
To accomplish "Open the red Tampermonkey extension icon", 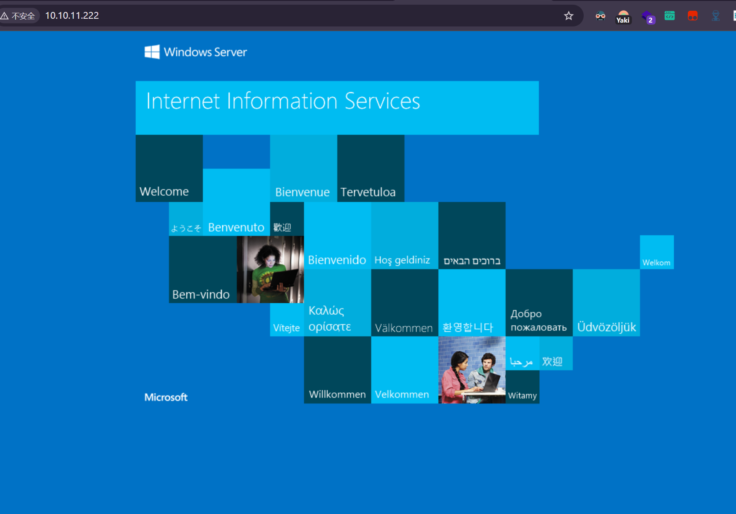I will tap(692, 16).
